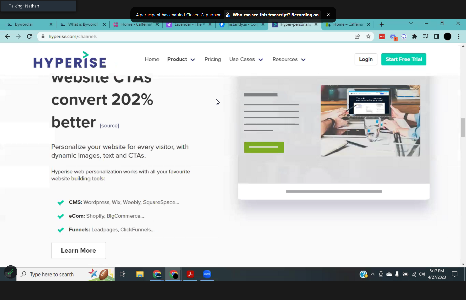Expand the Resources dropdown menu

pos(289,59)
